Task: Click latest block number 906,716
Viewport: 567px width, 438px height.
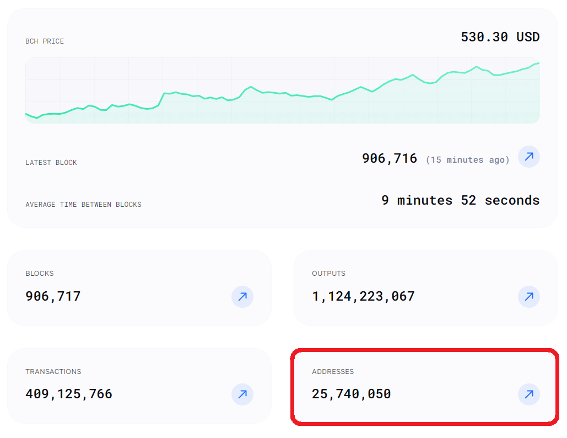Action: click(x=389, y=158)
